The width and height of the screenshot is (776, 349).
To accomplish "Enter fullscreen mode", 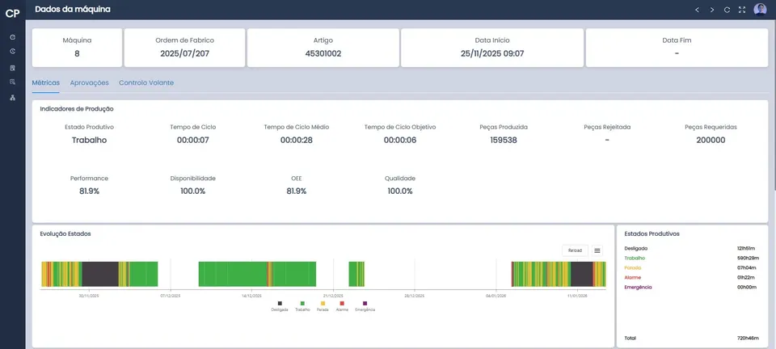I will [742, 10].
